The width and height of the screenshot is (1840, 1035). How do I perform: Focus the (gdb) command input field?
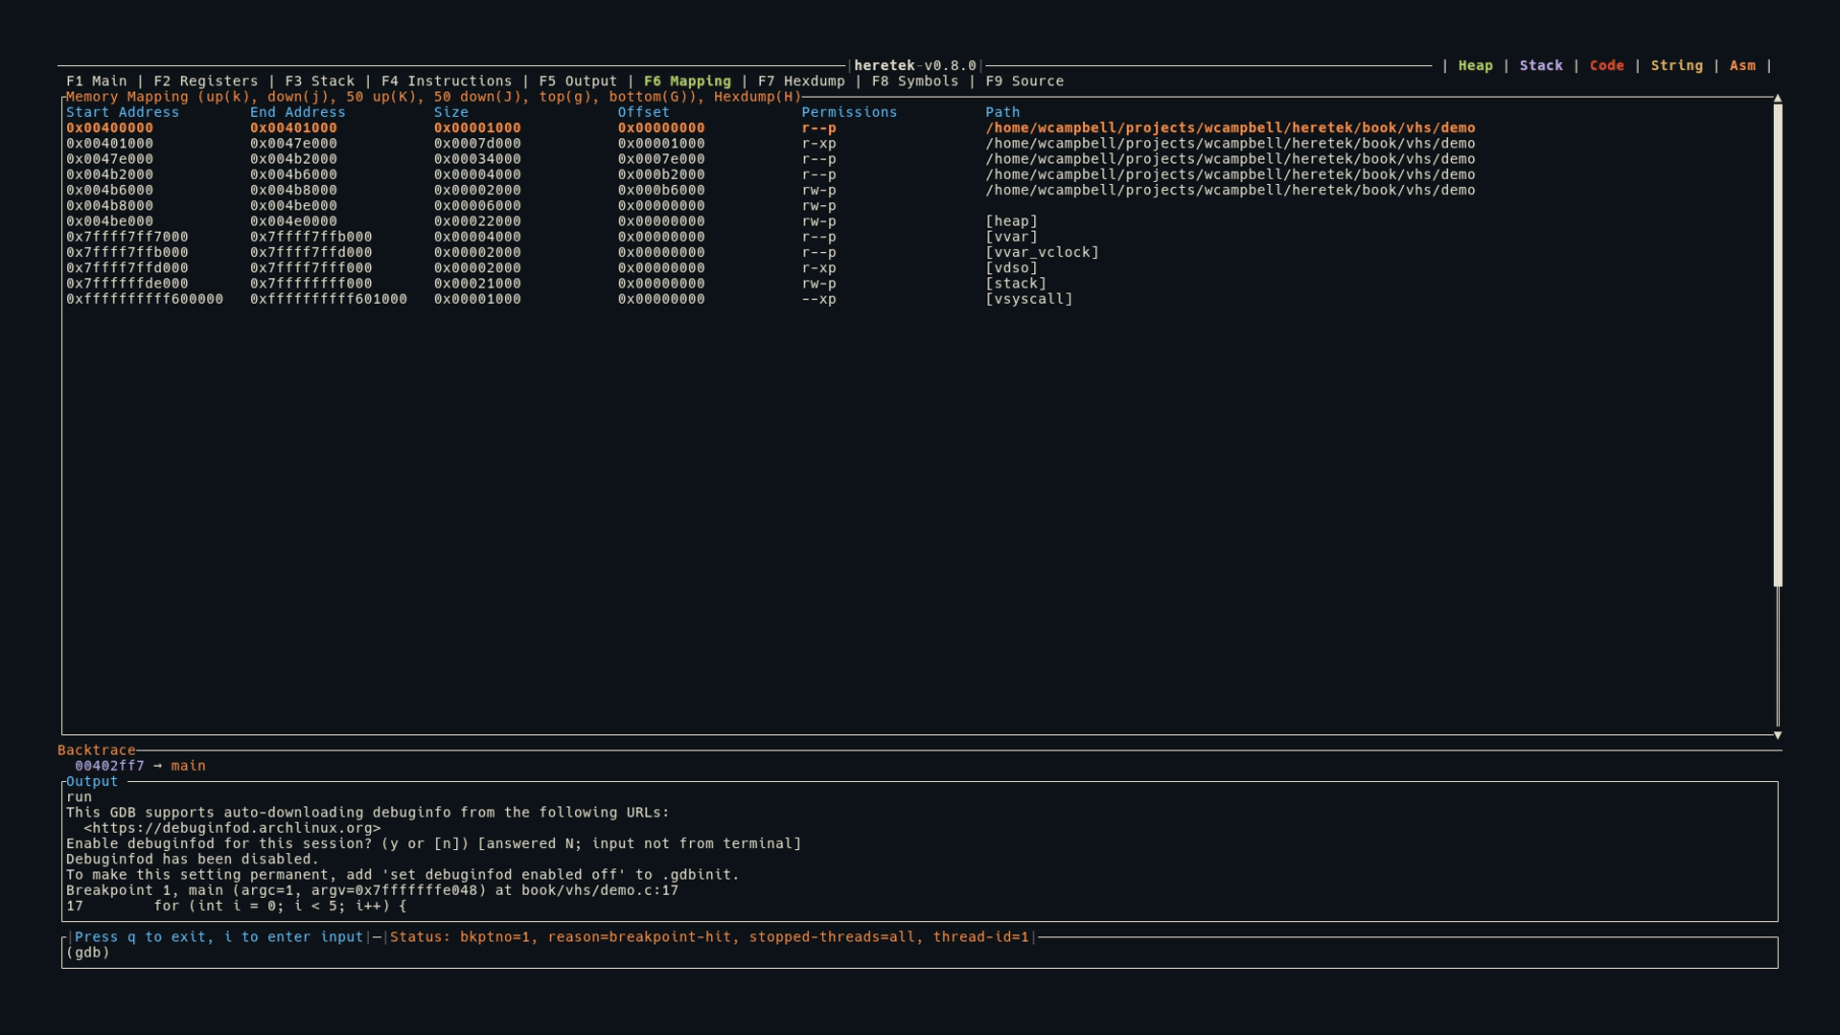[920, 953]
